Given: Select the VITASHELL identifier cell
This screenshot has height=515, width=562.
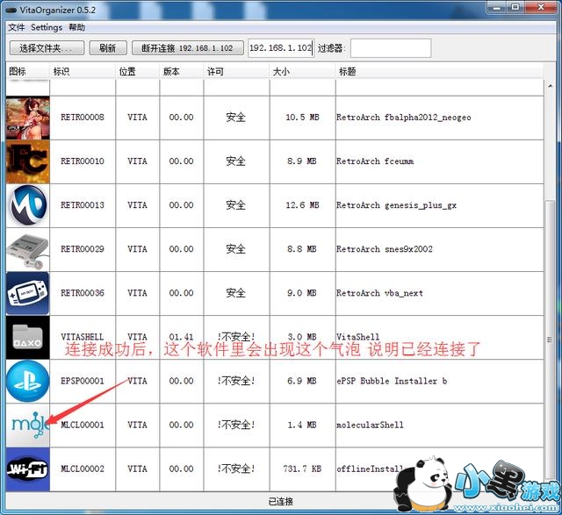Looking at the screenshot, I should (83, 337).
